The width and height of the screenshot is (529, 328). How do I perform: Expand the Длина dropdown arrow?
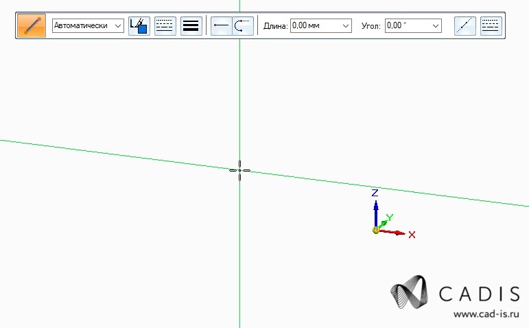346,25
